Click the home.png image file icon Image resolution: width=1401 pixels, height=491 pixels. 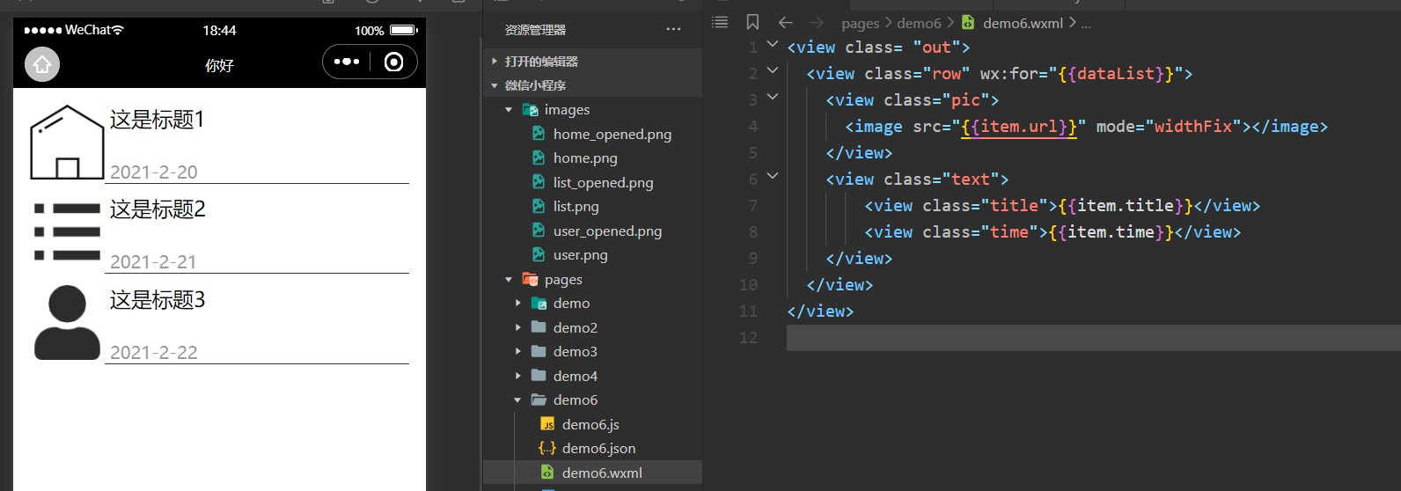539,158
